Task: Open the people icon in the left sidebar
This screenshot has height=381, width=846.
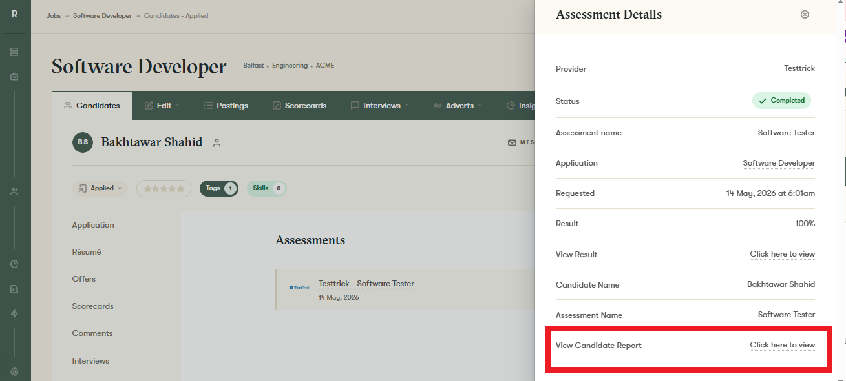Action: coord(14,191)
